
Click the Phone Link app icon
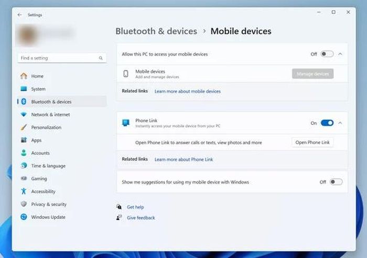[x=126, y=123]
